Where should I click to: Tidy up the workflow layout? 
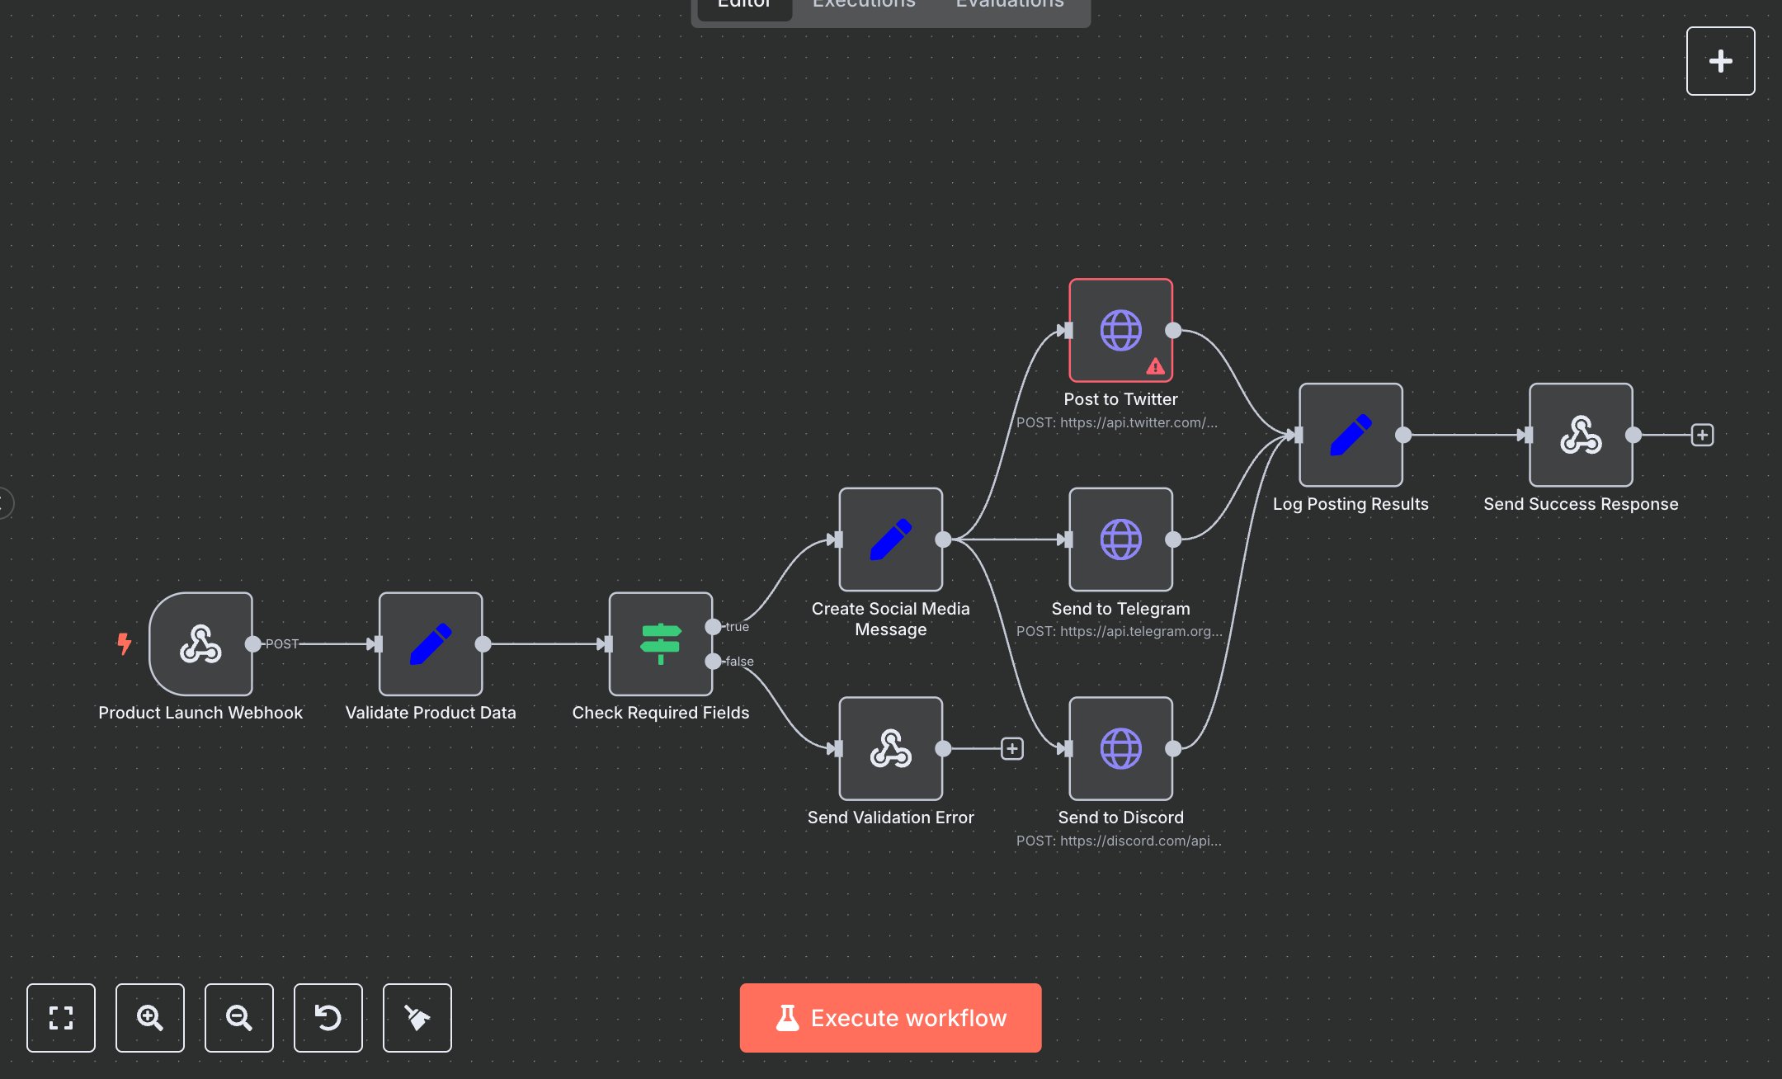(417, 1018)
